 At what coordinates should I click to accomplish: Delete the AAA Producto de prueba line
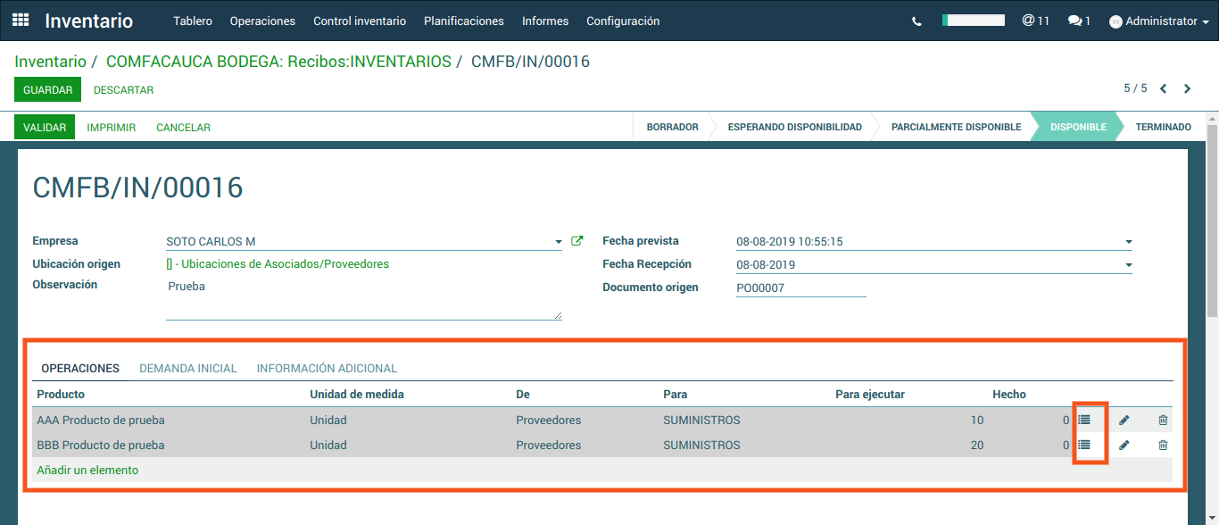pos(1163,420)
